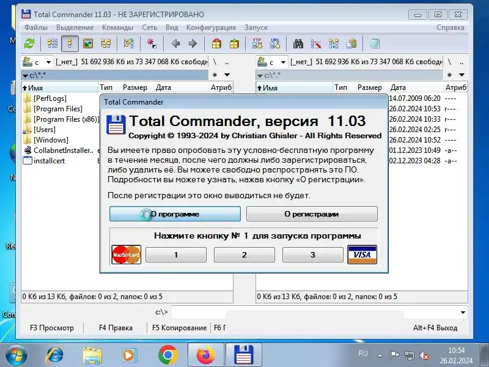Open right panel directory history arrow
This screenshot has height=367, width=489.
click(x=462, y=75)
